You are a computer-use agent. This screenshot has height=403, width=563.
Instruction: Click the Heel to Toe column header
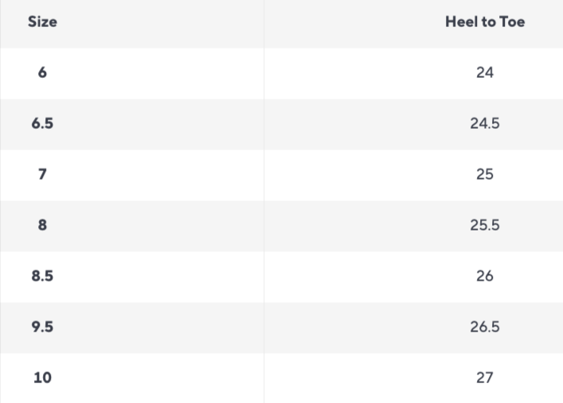(484, 22)
